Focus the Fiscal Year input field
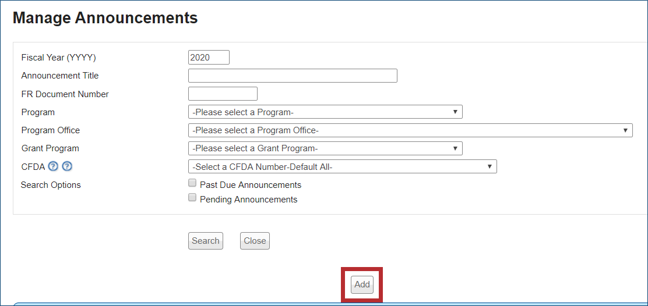This screenshot has height=306, width=648. pyautogui.click(x=209, y=58)
